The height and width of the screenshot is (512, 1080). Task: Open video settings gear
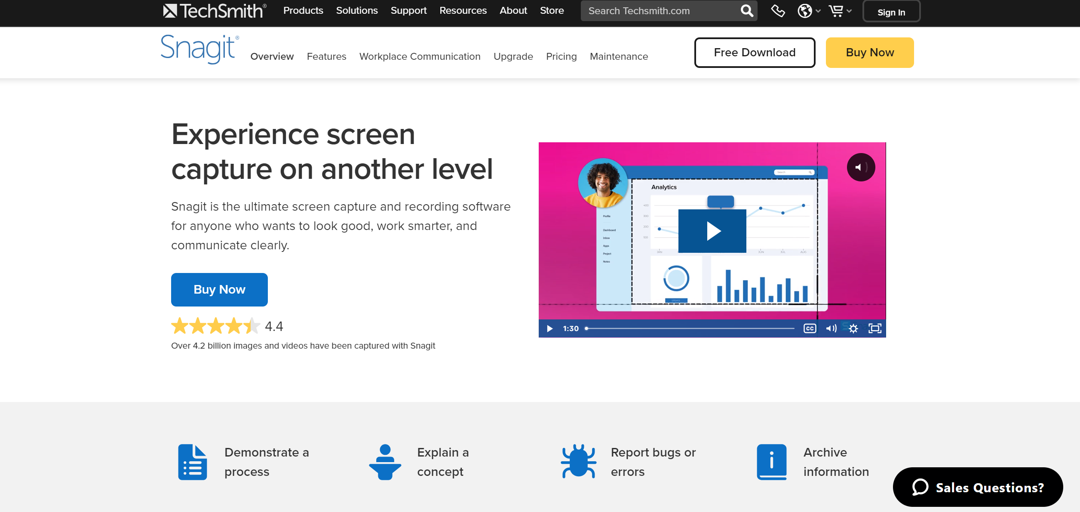click(x=853, y=328)
